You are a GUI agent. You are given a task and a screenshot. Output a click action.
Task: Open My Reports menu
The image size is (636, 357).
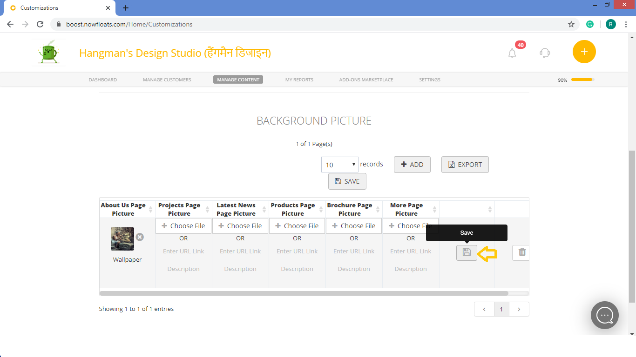[299, 80]
